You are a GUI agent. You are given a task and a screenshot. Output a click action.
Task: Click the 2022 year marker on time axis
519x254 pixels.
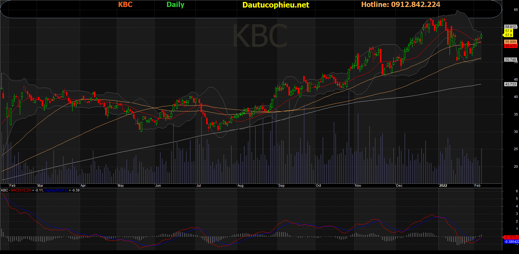(x=443, y=186)
